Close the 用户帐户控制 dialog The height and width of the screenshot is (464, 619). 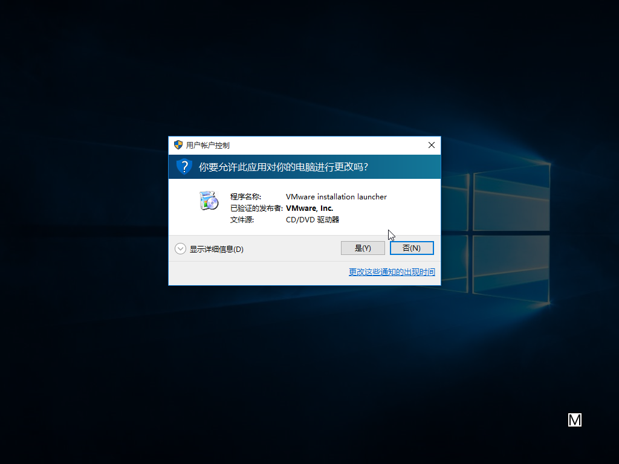tap(432, 145)
